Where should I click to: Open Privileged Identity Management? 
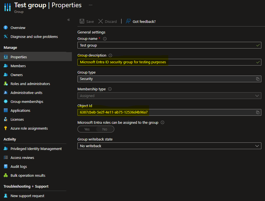pyautogui.click(x=36, y=149)
